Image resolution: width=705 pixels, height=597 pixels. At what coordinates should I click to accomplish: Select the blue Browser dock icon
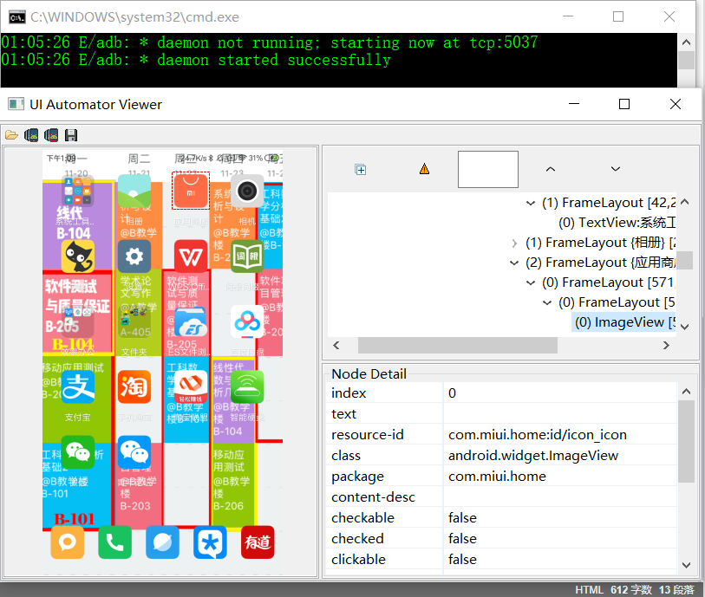pyautogui.click(x=163, y=542)
